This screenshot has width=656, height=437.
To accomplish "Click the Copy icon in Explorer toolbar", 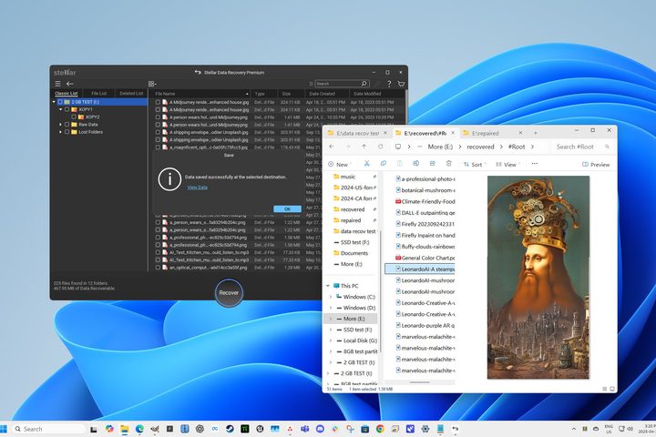I will pyautogui.click(x=383, y=164).
